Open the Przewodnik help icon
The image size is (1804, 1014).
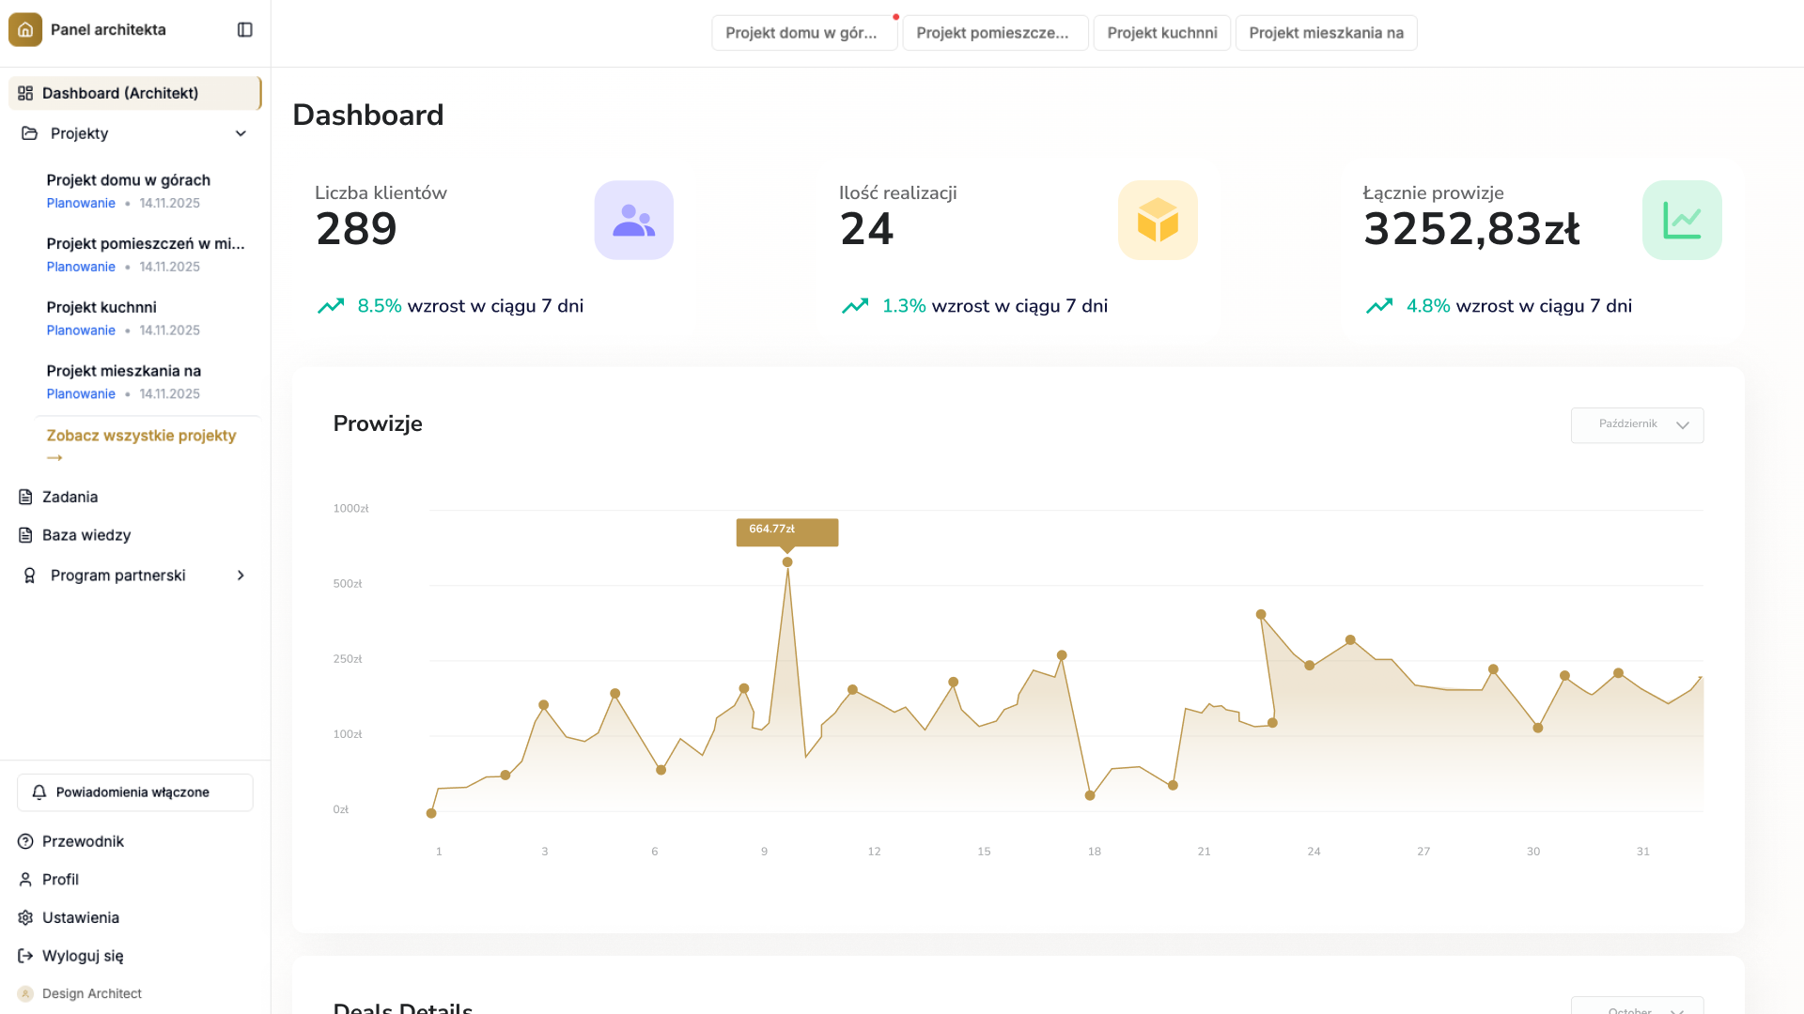(24, 841)
